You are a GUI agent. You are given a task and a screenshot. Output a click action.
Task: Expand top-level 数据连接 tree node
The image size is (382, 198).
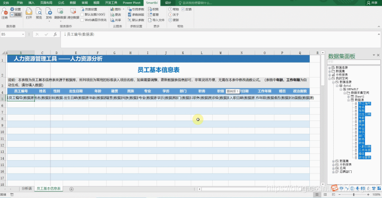[329, 67]
